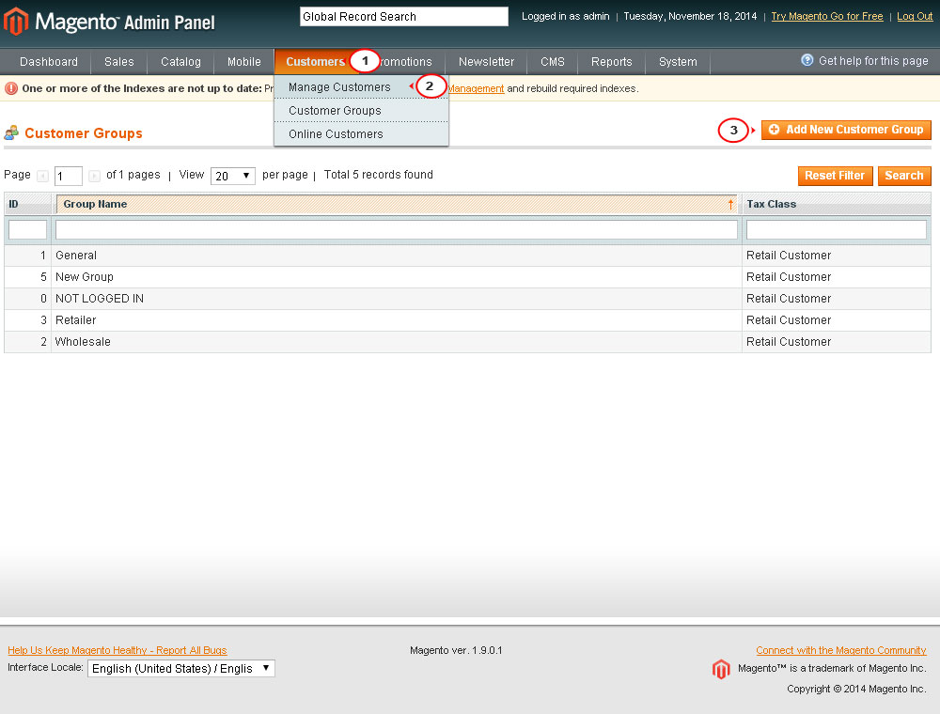Go to next page arrow

pos(94,176)
